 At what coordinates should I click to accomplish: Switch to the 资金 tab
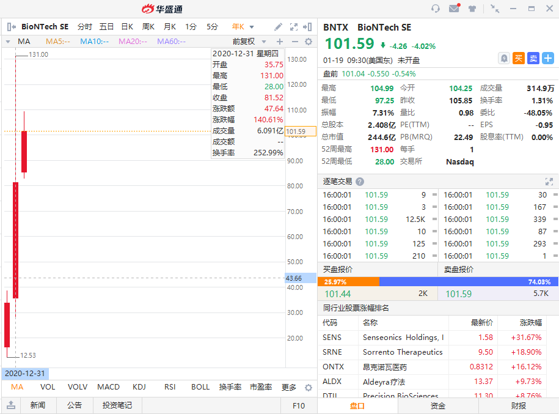coord(438,405)
